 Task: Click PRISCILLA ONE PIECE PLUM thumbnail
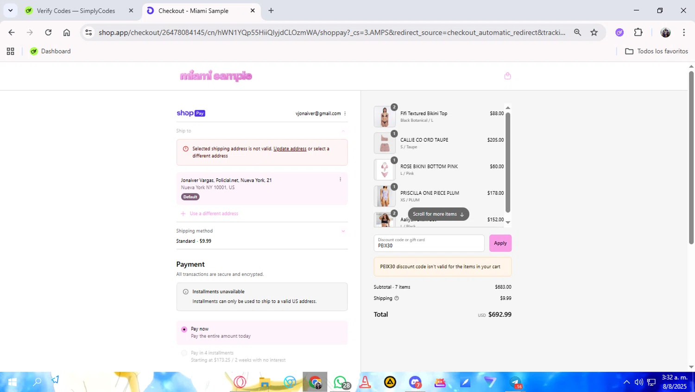click(x=385, y=196)
